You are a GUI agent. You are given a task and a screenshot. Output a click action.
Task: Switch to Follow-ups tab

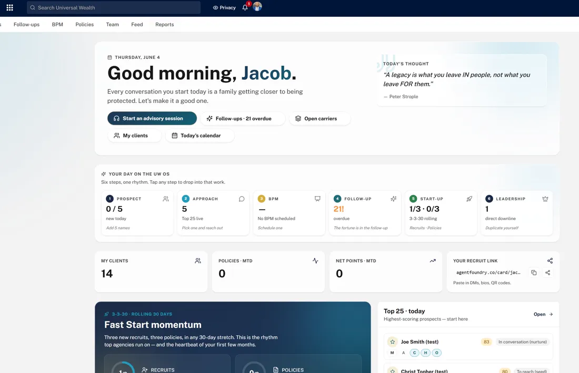(27, 24)
